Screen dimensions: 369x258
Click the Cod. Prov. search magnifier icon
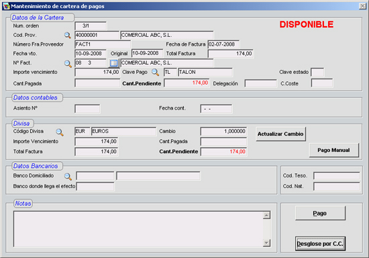point(68,36)
